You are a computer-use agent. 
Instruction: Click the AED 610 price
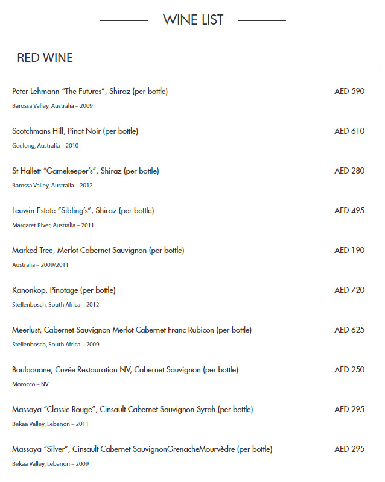click(x=349, y=131)
